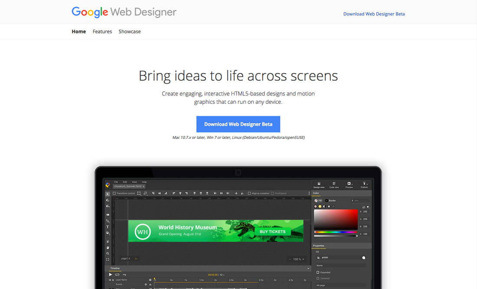
Task: Switch to Design view
Action: point(319,185)
